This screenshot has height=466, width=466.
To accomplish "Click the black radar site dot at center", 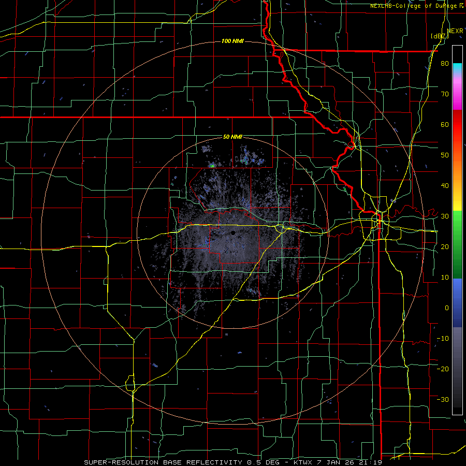I will point(234,232).
